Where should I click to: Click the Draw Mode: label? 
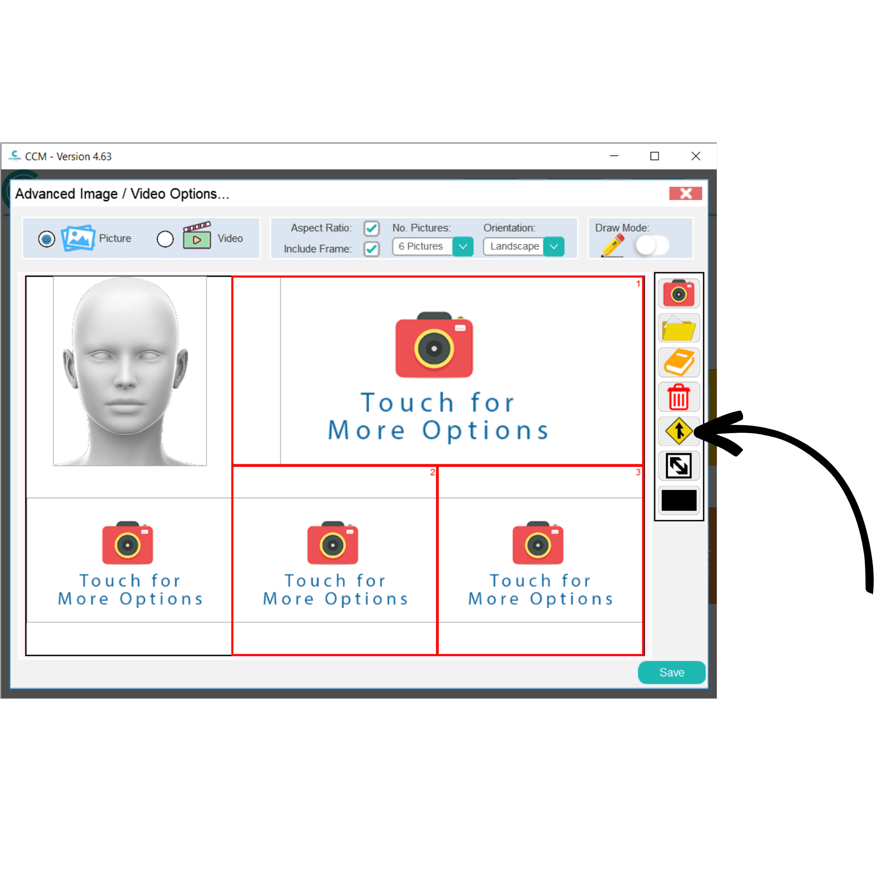click(622, 228)
